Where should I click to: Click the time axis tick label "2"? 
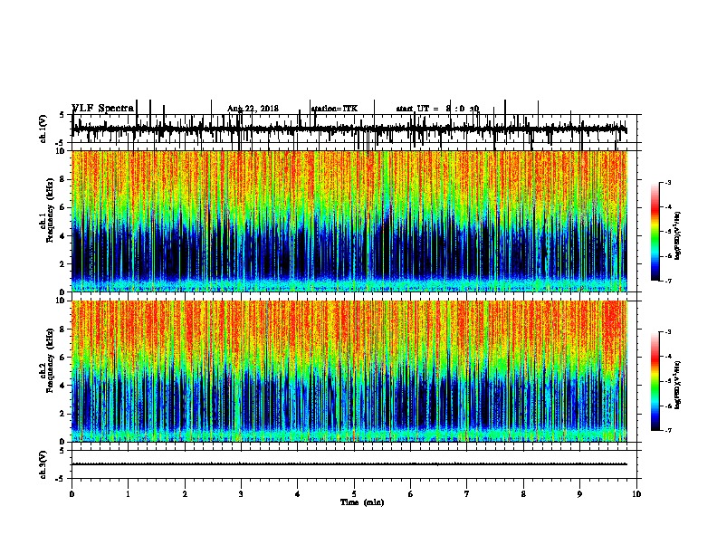(185, 494)
